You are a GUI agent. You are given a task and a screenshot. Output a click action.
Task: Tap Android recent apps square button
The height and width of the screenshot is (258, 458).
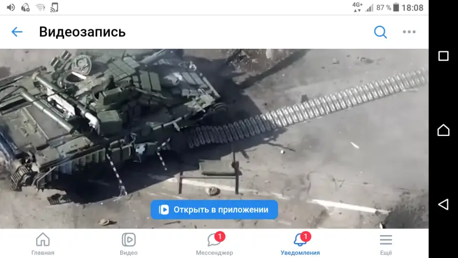(x=443, y=56)
